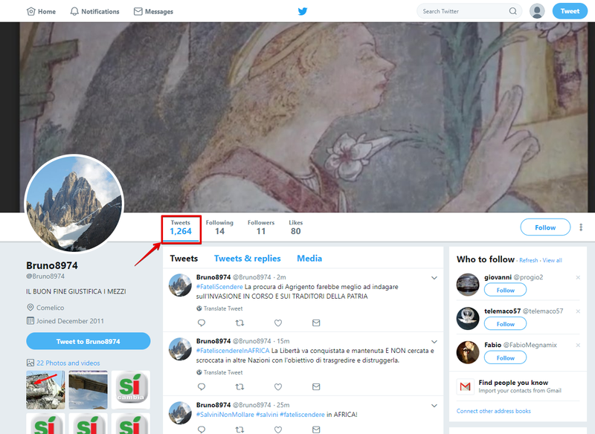
Task: Click the profile avatar on 15m tweet
Action: click(180, 349)
